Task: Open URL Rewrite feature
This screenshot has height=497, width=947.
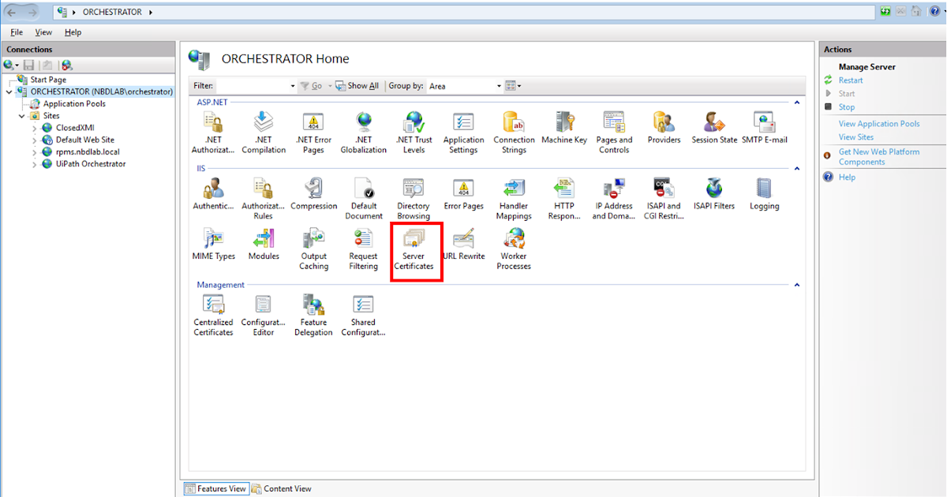Action: (x=463, y=244)
